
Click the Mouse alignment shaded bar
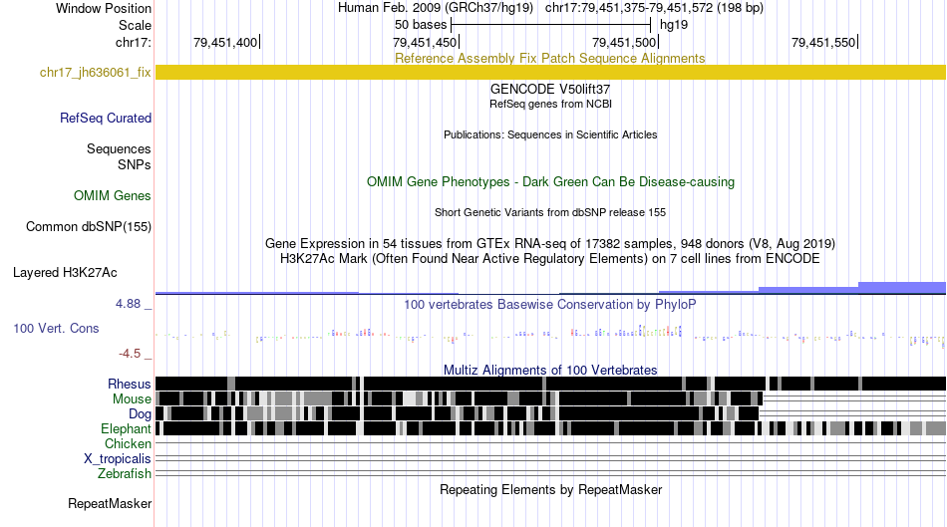pyautogui.click(x=459, y=398)
